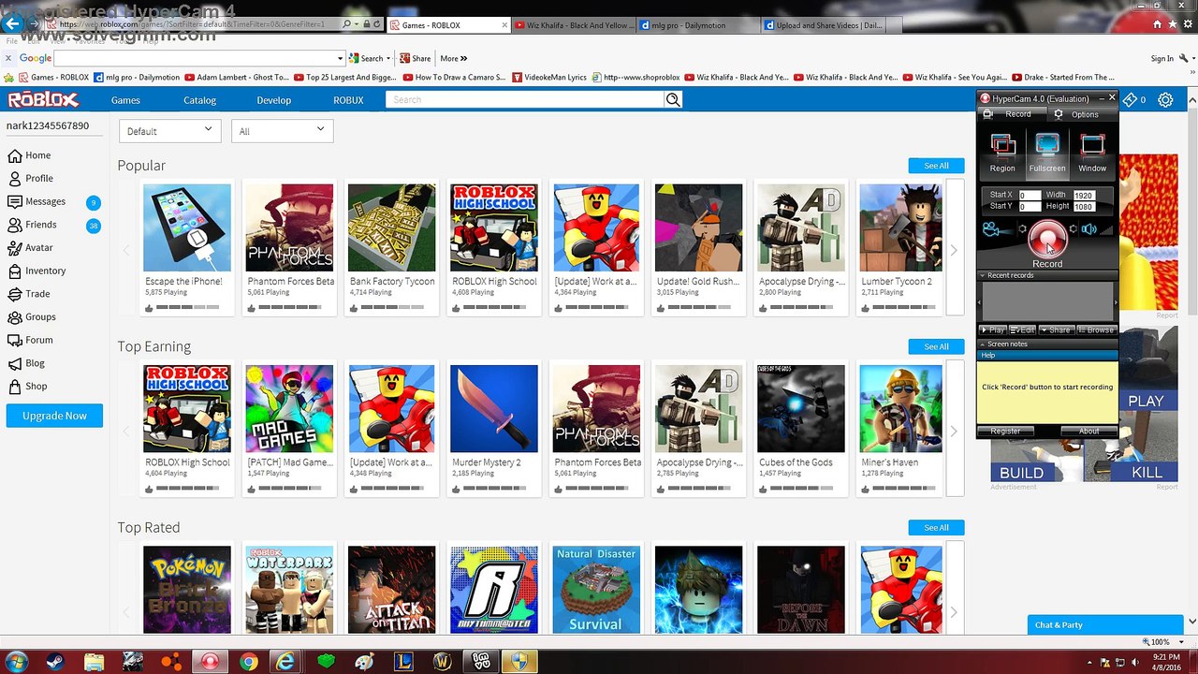This screenshot has height=674, width=1198.
Task: Click See All for Popular games
Action: 936,166
